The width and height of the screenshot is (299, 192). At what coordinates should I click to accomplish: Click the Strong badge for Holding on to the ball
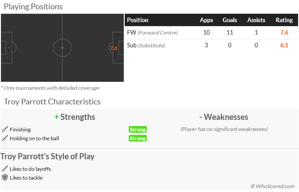point(138,138)
